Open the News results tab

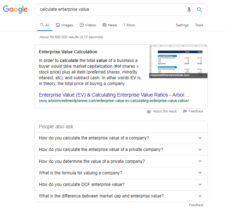pyautogui.click(x=110, y=25)
